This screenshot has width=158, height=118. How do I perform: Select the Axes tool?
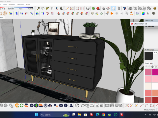[x=57, y=8]
